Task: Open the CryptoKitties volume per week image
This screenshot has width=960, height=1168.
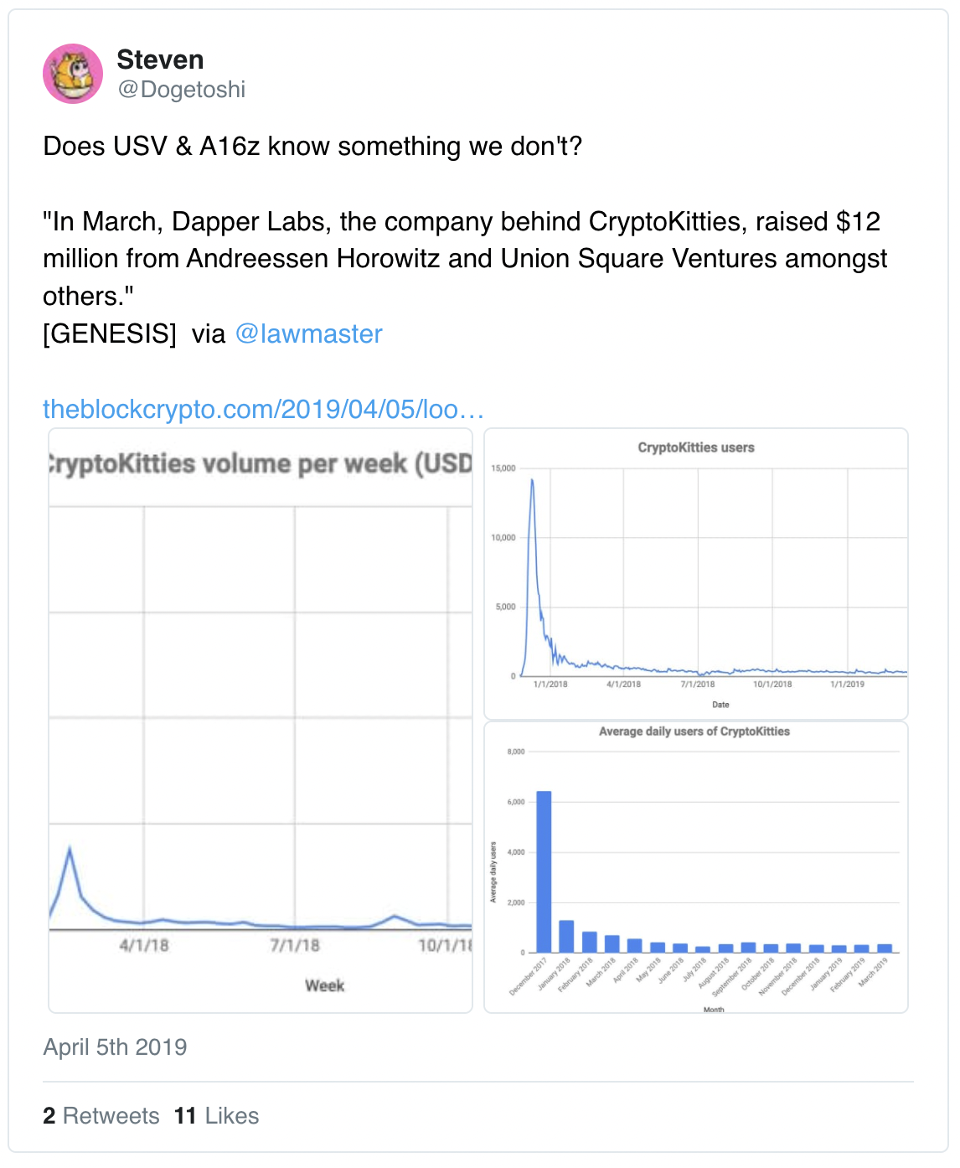Action: click(261, 721)
